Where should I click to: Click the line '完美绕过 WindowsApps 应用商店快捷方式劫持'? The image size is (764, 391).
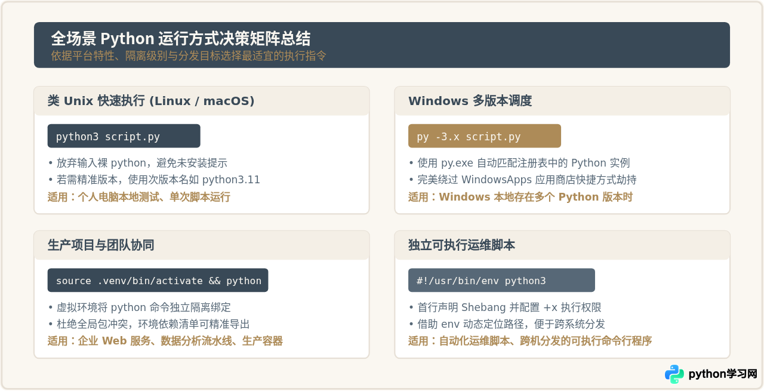(x=522, y=180)
